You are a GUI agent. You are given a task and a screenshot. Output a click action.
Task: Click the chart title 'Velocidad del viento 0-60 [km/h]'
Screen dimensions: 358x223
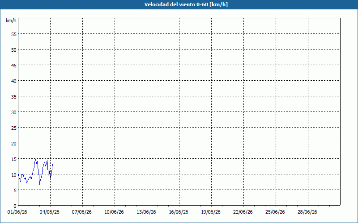coord(186,4)
